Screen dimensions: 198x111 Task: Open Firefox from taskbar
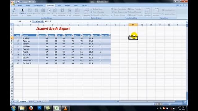pos(31,108)
